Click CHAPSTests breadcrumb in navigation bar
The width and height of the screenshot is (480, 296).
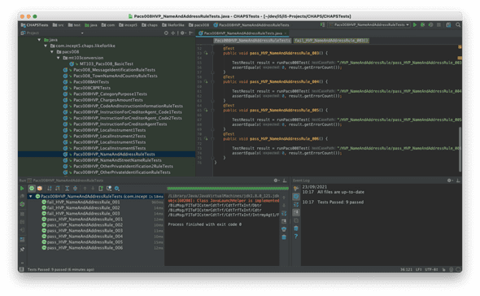(x=35, y=25)
